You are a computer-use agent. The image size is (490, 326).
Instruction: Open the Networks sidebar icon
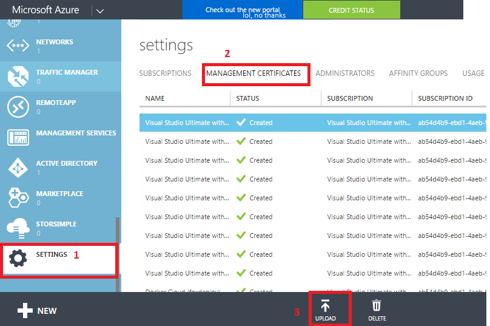point(18,46)
